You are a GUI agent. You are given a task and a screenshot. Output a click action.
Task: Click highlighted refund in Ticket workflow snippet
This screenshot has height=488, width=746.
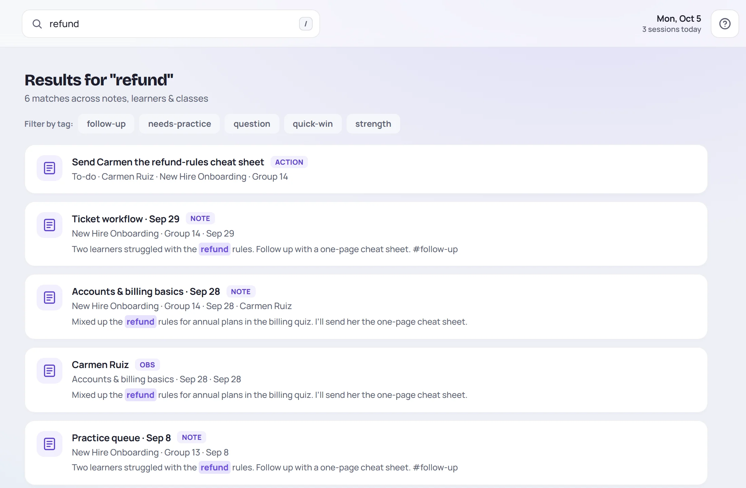[214, 249]
